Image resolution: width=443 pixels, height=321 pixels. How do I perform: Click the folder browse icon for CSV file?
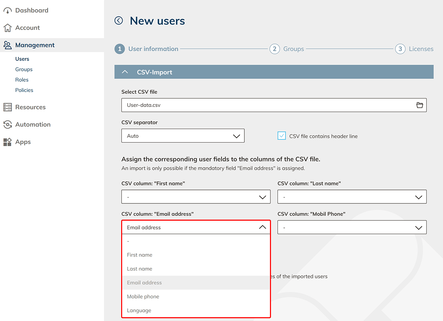(419, 105)
